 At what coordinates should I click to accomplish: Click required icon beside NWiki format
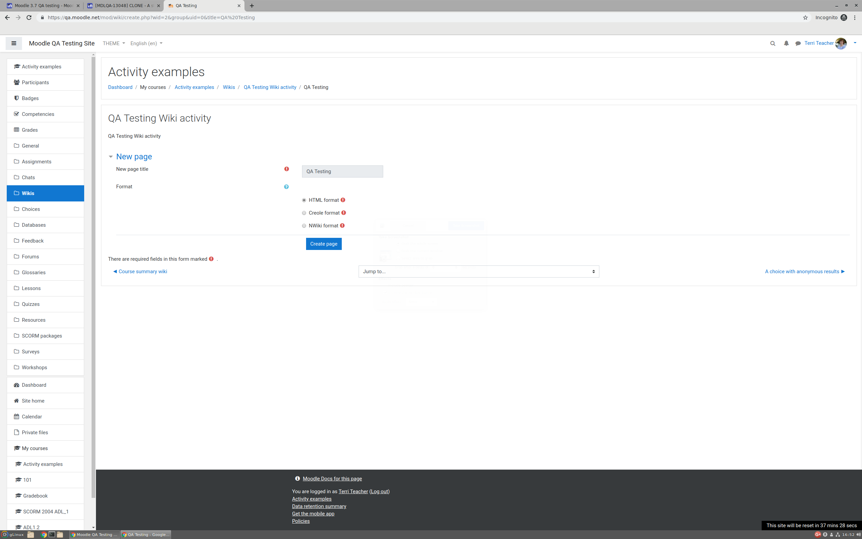[342, 226]
